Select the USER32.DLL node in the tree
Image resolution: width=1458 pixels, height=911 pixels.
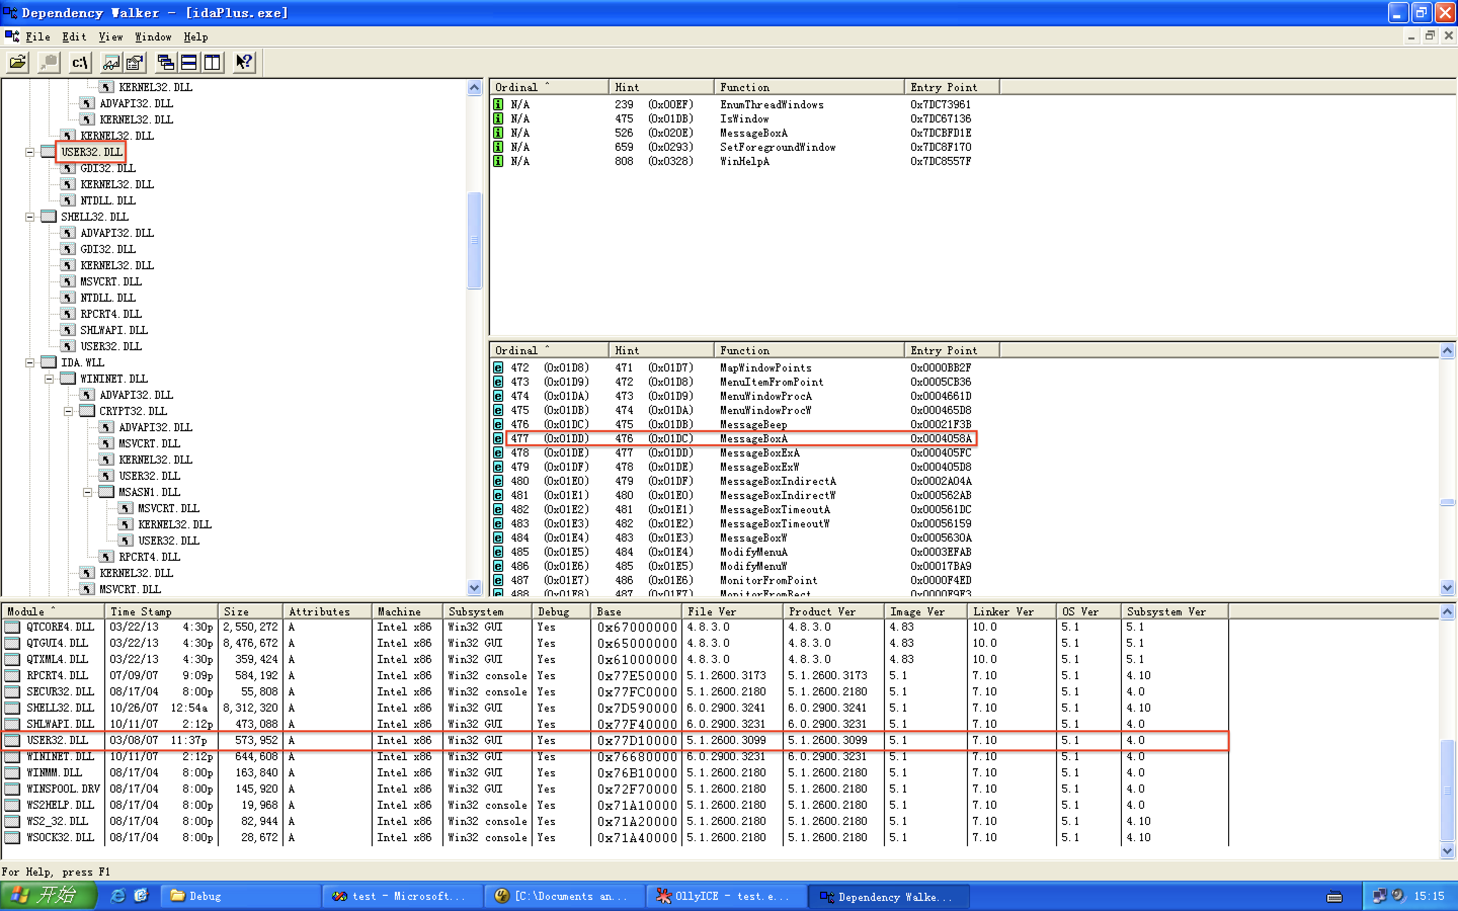click(x=92, y=152)
